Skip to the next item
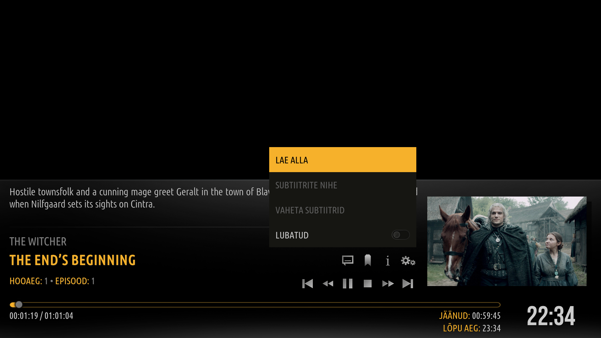Viewport: 601px width, 338px height. (408, 284)
